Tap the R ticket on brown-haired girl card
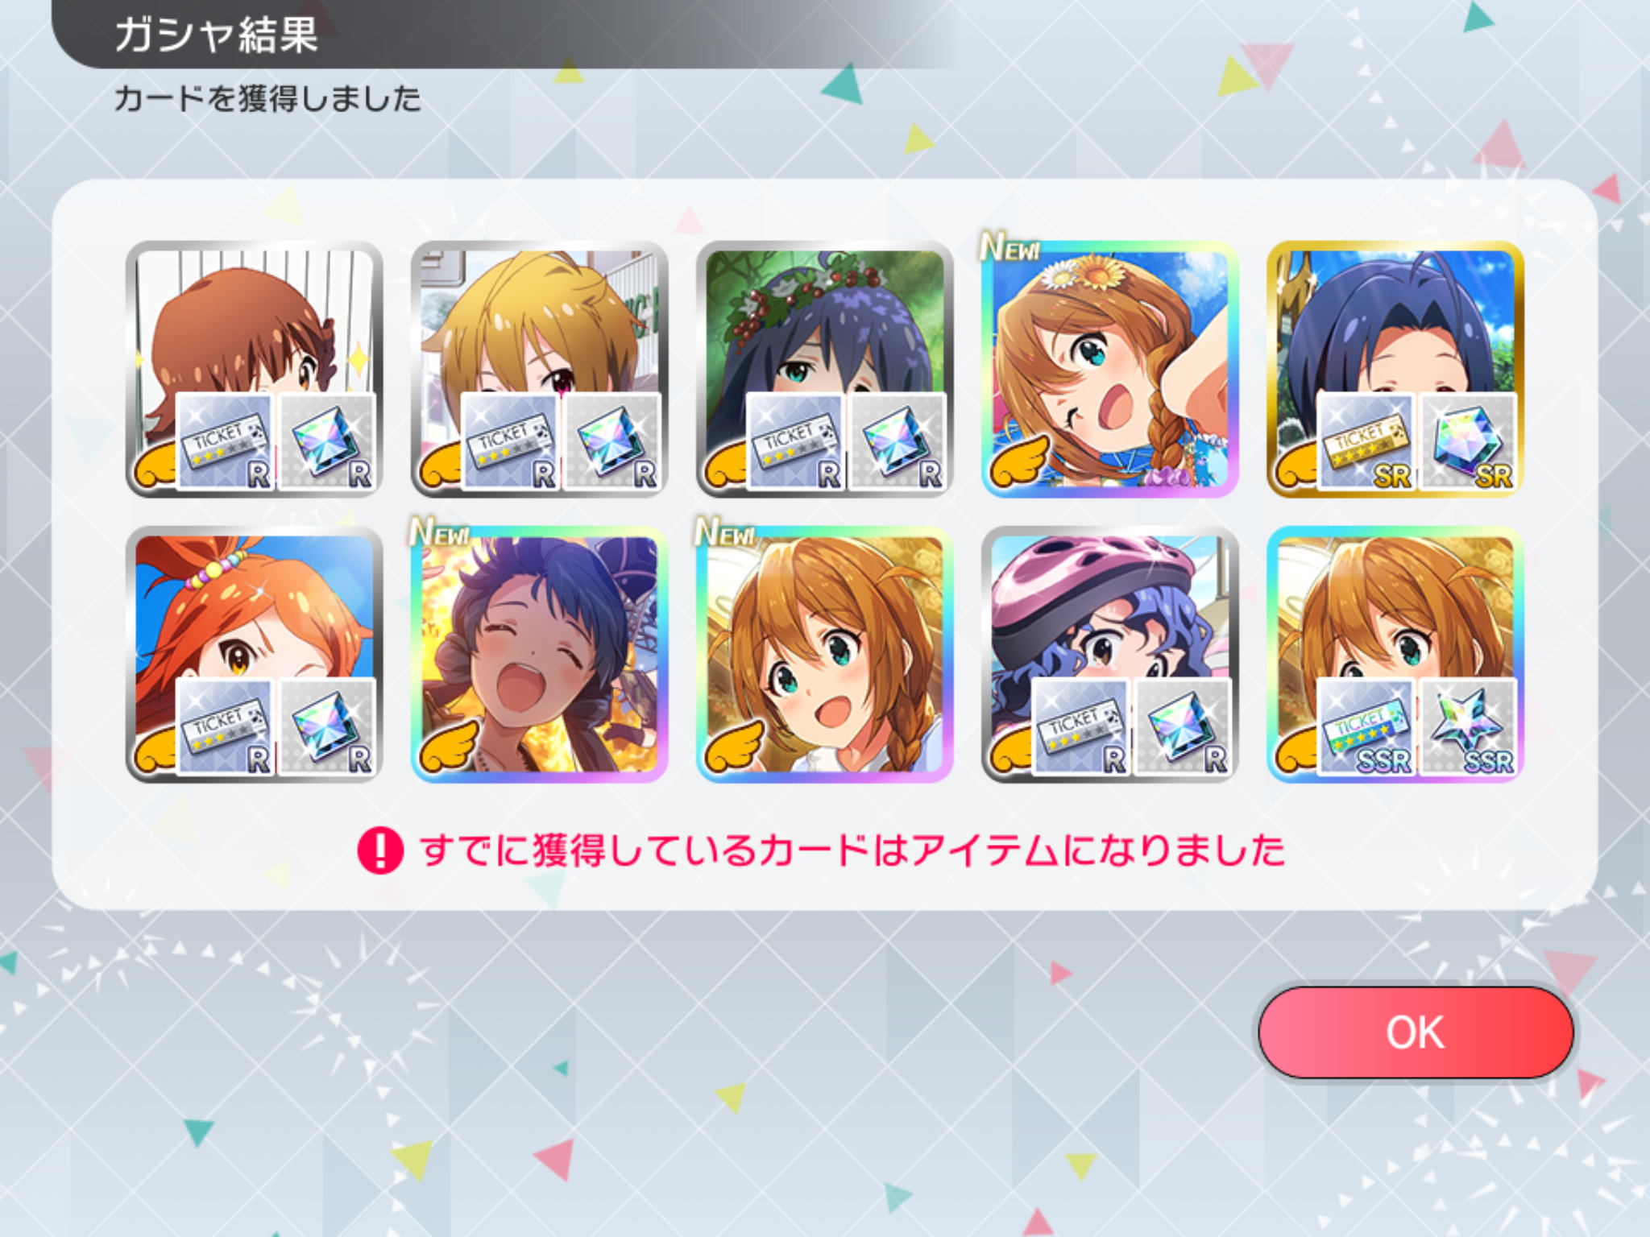 [225, 441]
